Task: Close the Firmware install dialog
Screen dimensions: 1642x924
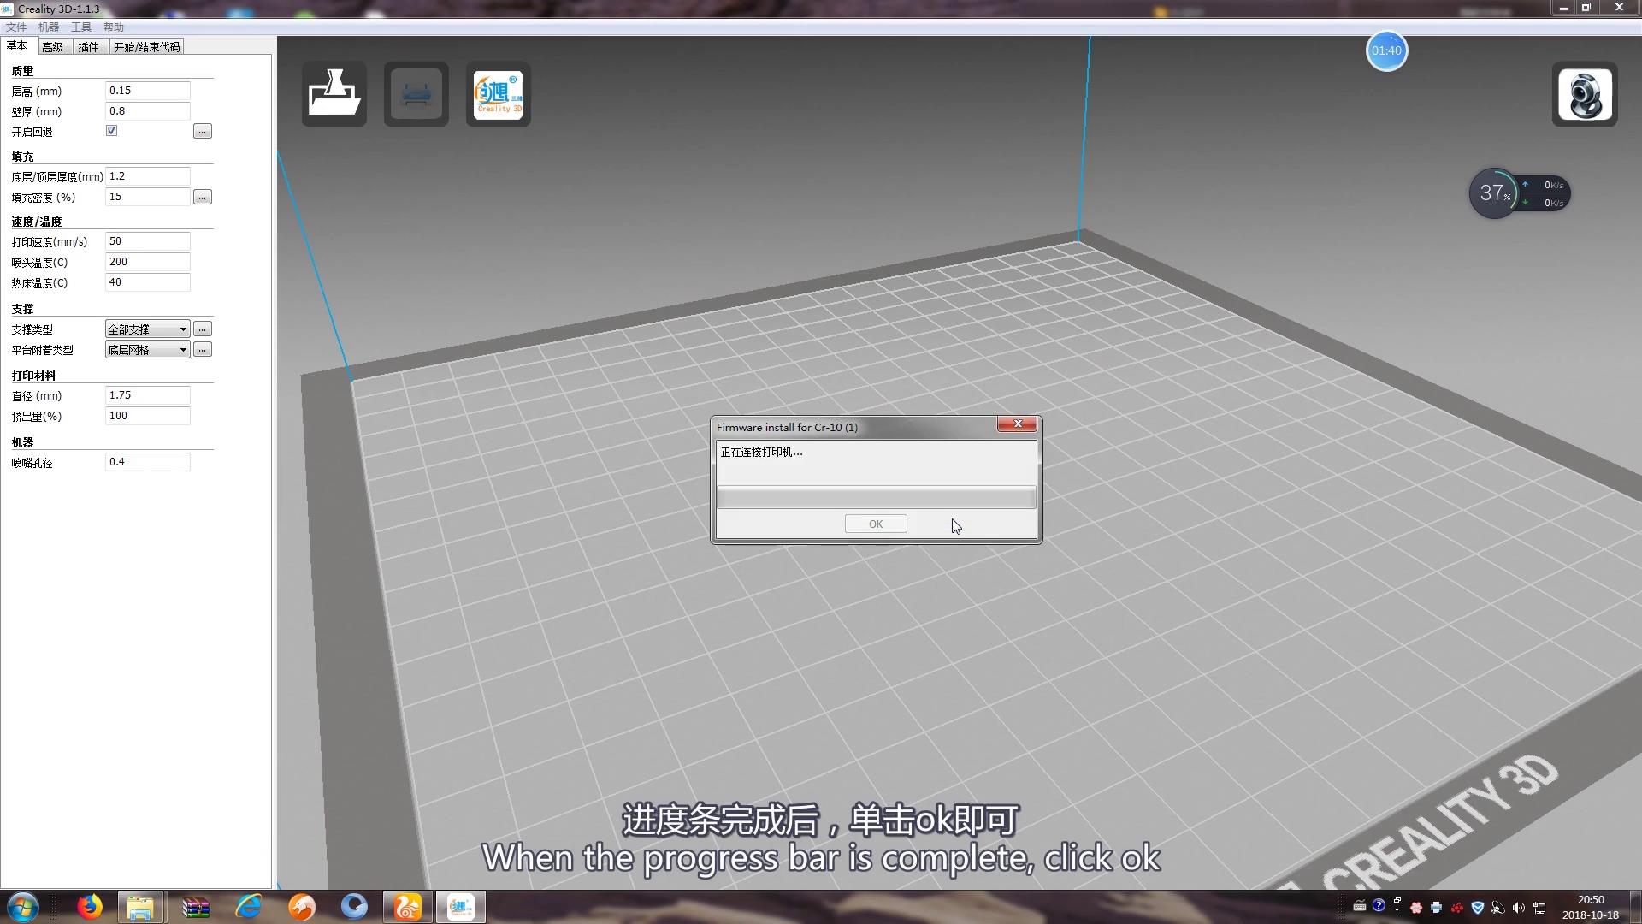Action: click(x=1017, y=423)
